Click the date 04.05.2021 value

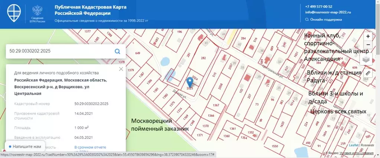pyautogui.click(x=84, y=138)
